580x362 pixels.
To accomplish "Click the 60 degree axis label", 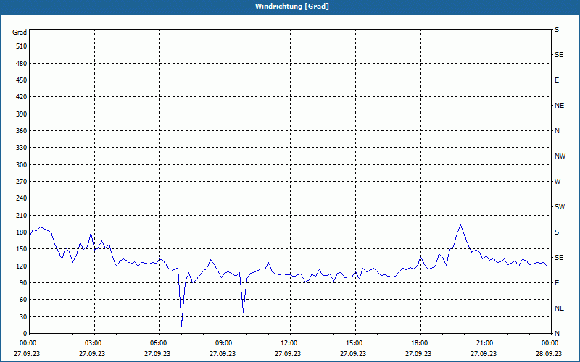I will coord(23,300).
